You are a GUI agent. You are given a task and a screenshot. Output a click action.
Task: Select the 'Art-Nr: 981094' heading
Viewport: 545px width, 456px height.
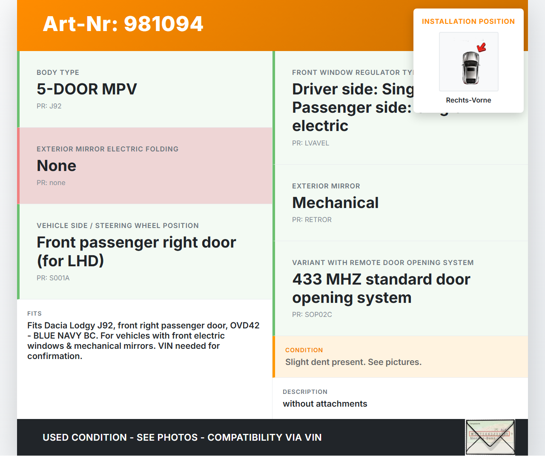point(123,24)
